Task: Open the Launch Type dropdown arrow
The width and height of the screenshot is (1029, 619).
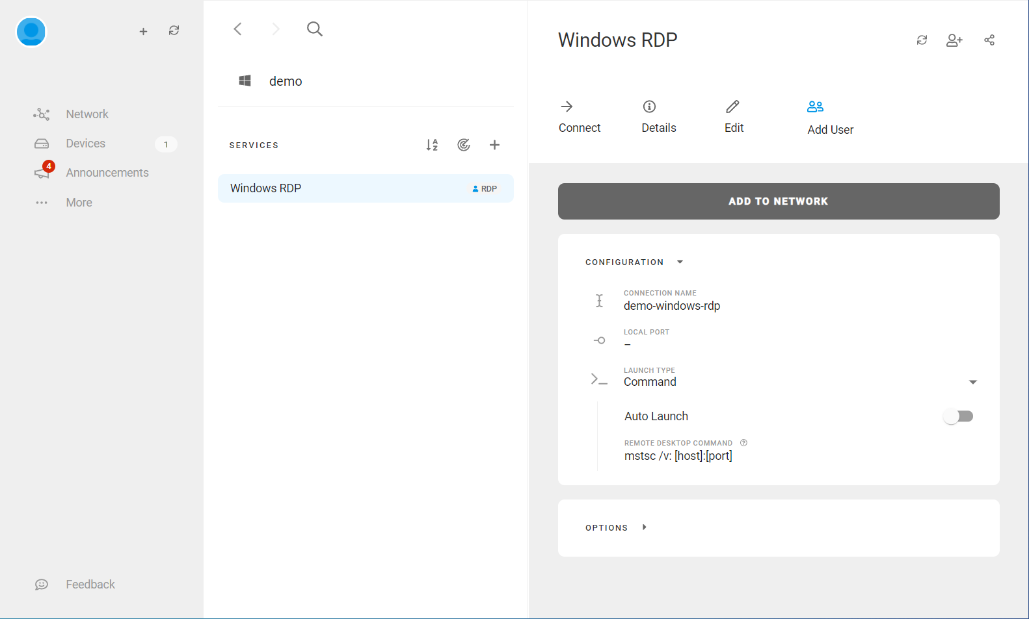Action: [x=973, y=382]
